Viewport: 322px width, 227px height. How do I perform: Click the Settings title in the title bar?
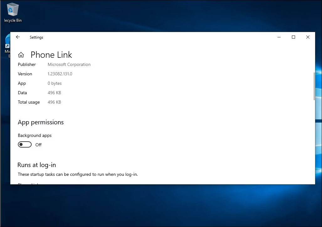coord(36,37)
